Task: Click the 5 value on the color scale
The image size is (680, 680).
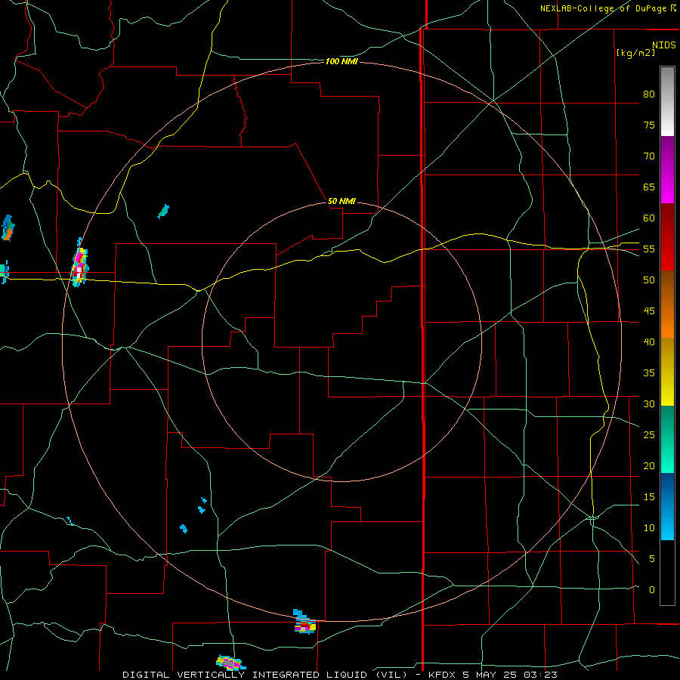Action: (652, 559)
